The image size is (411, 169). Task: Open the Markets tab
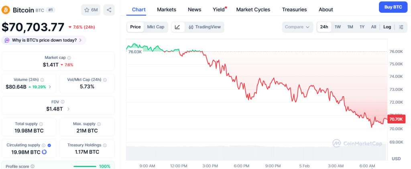167,10
